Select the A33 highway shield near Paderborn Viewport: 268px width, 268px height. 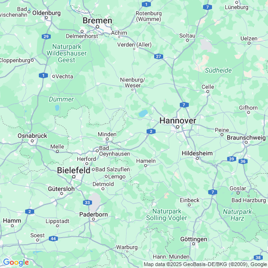tap(87, 203)
